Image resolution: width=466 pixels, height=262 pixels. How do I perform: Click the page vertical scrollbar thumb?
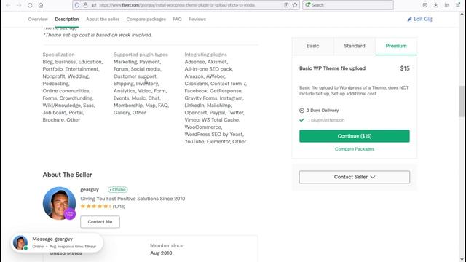tap(462, 101)
